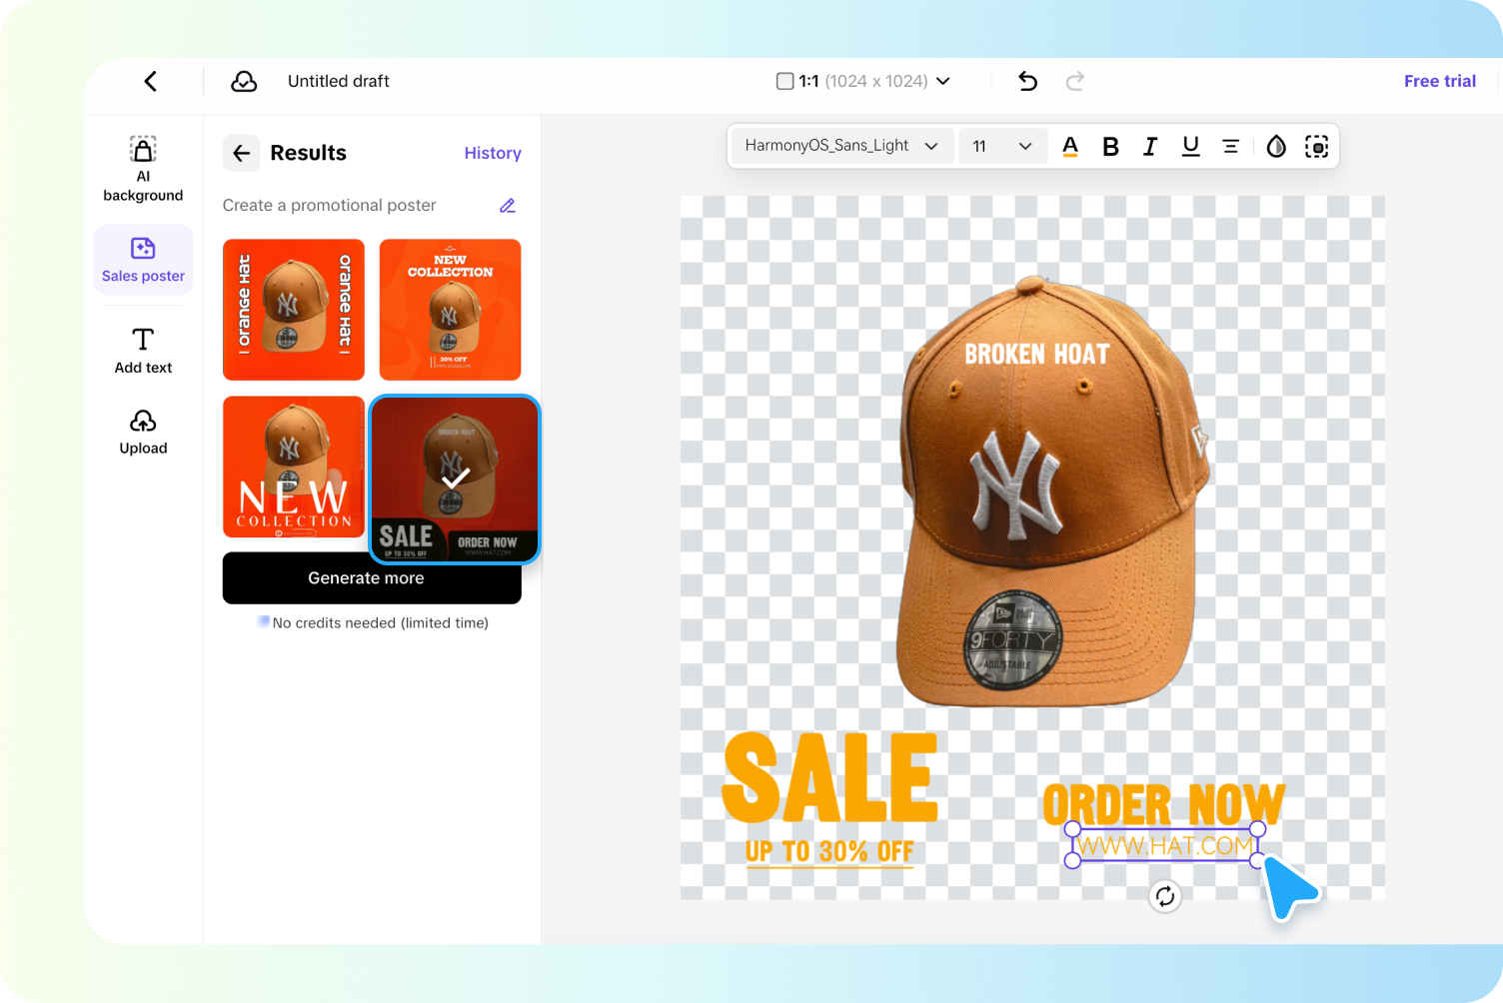Toggle bold formatting
Viewport: 1503px width, 1003px height.
click(1110, 147)
